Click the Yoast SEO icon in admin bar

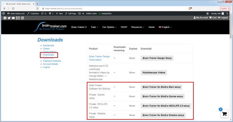[x=80, y=13]
